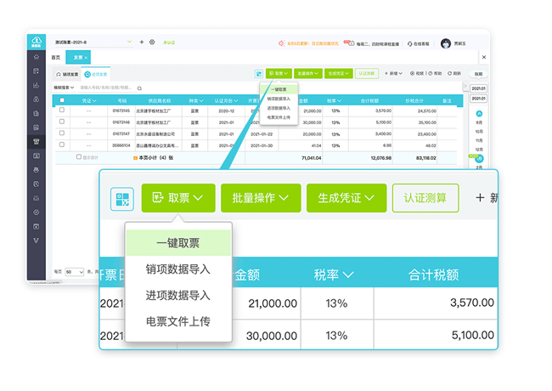The image size is (552, 391).
Task: Enable the 显示合计 checkbox
Action: pos(79,156)
